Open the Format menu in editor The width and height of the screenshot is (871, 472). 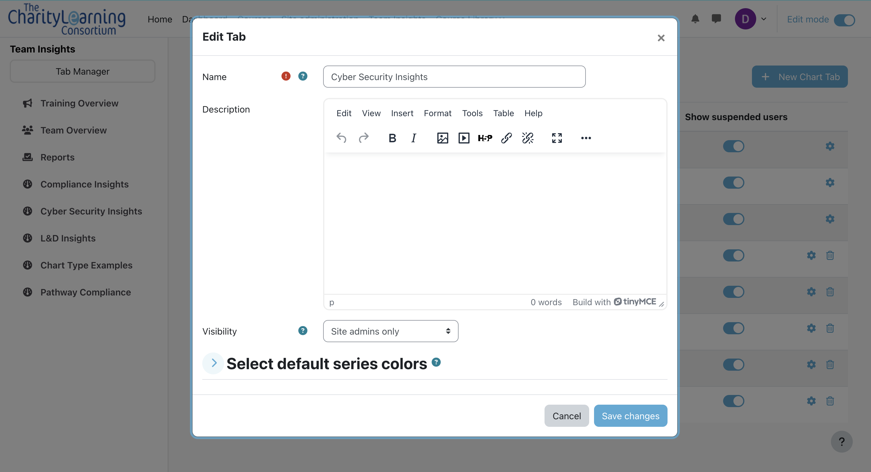click(x=438, y=113)
